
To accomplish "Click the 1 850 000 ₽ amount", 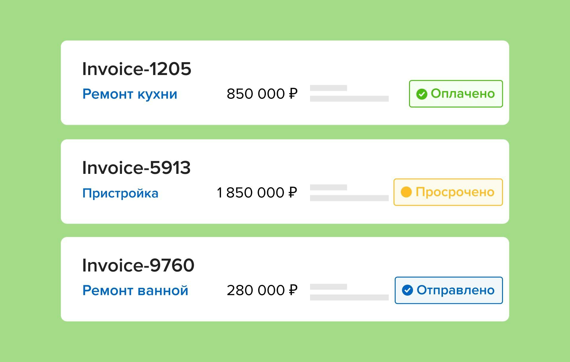I will pyautogui.click(x=257, y=193).
